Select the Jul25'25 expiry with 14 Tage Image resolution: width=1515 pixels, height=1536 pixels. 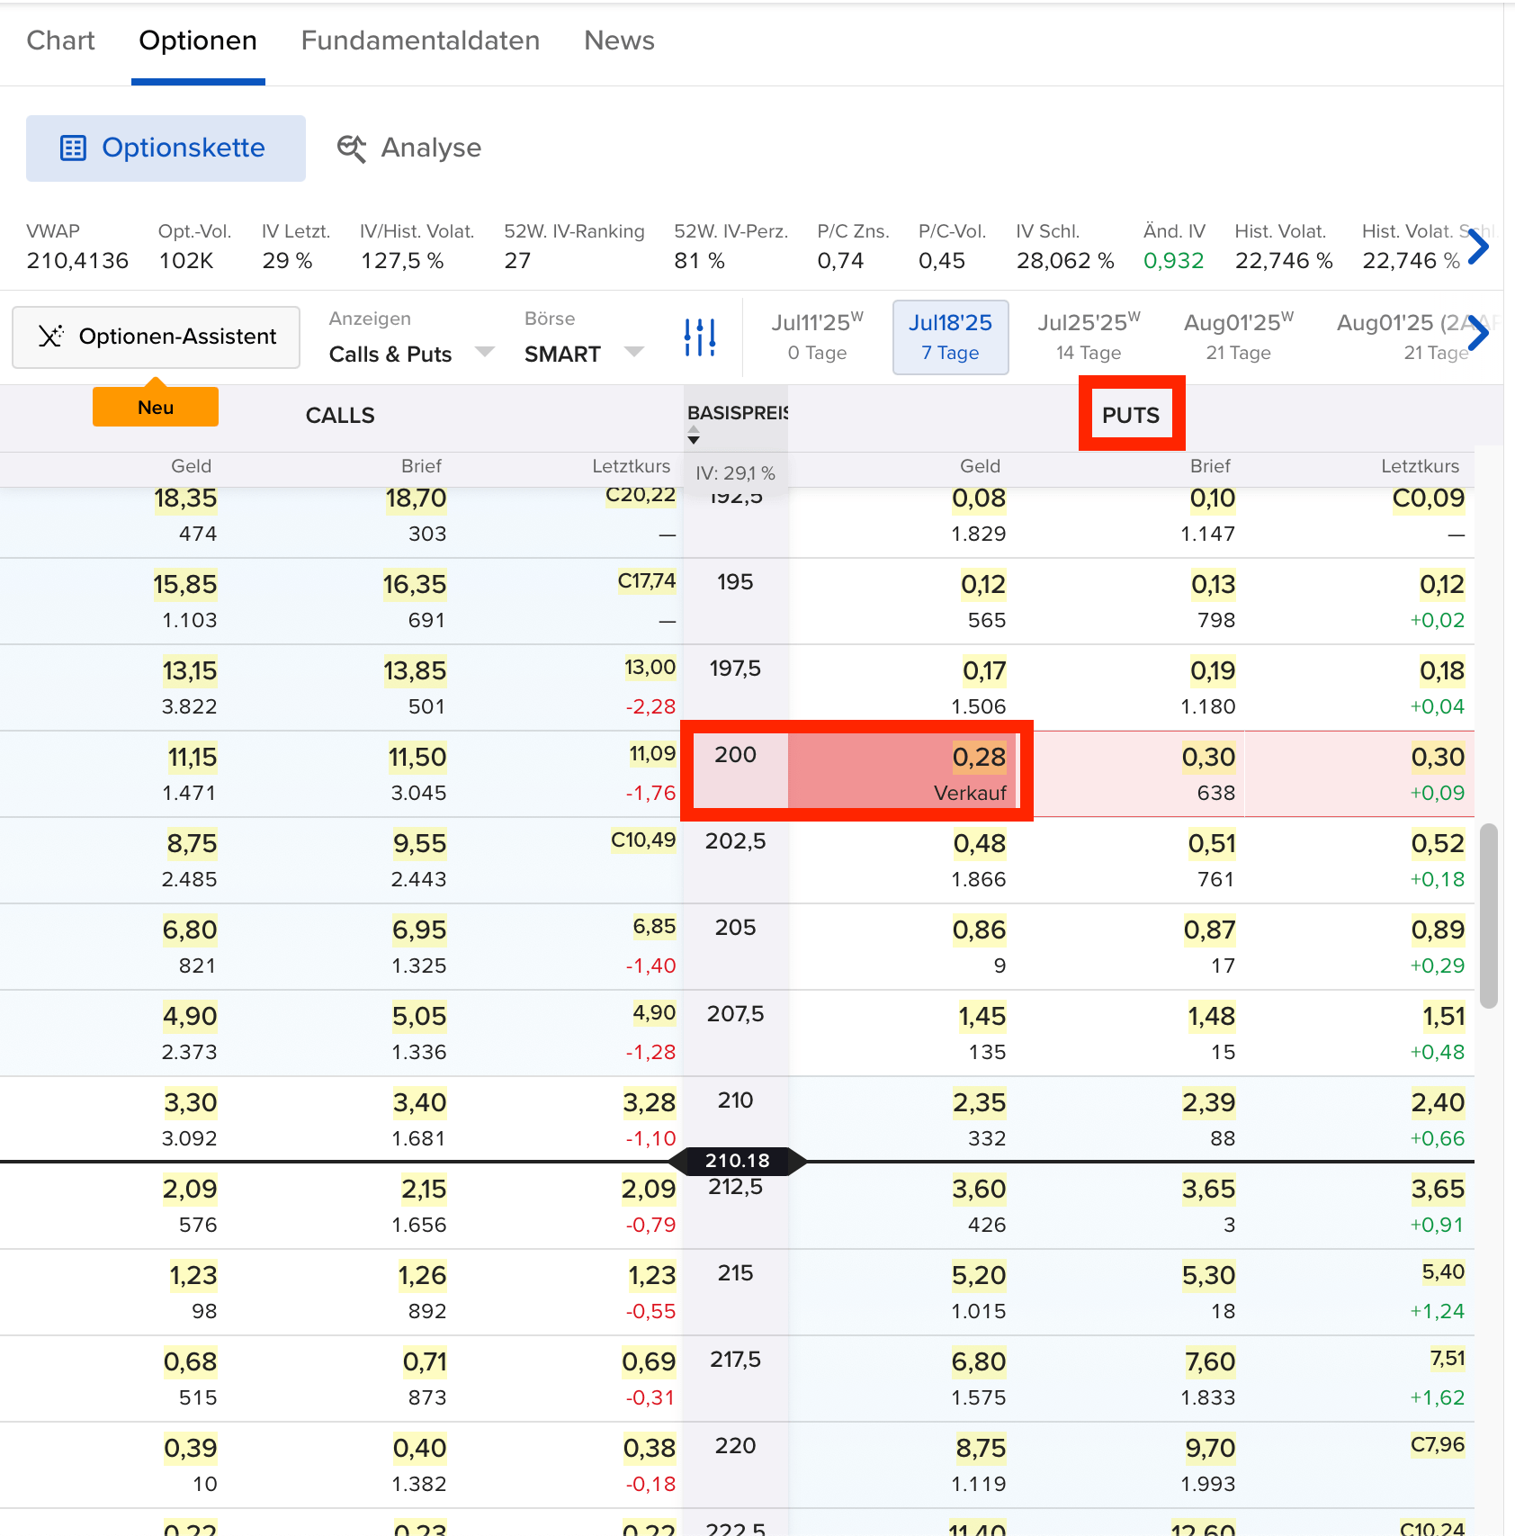1089,337
